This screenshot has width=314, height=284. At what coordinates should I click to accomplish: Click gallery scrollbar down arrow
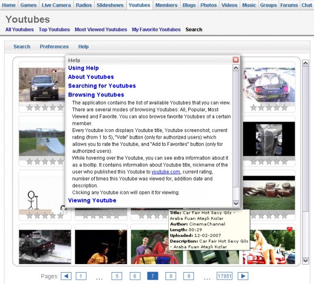pyautogui.click(x=305, y=261)
